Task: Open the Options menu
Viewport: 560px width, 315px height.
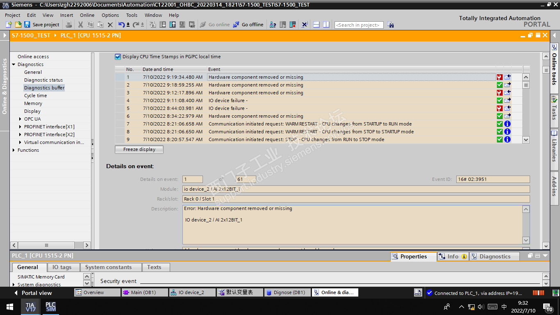Action: tap(110, 15)
